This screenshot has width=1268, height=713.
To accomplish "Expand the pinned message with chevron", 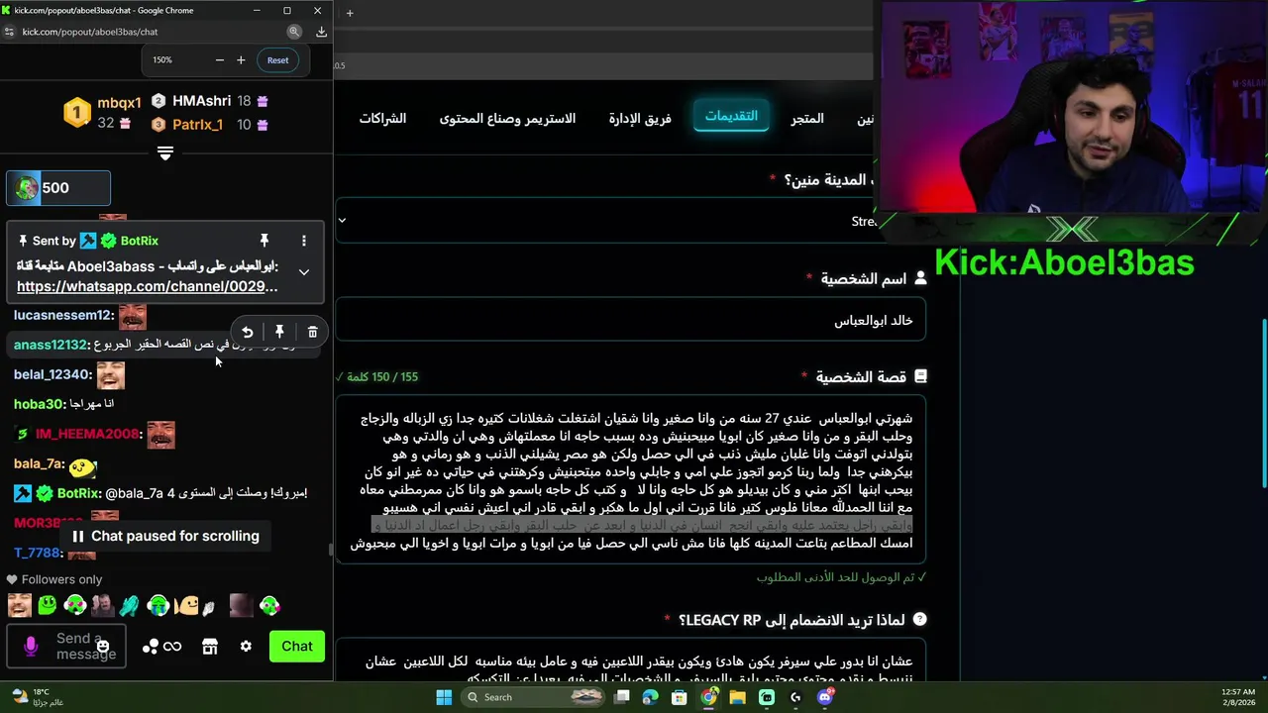I will (304, 271).
